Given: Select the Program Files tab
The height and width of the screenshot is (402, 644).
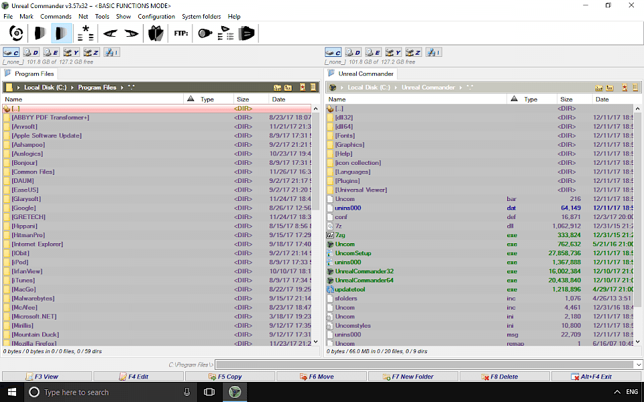Looking at the screenshot, I should click(x=29, y=74).
